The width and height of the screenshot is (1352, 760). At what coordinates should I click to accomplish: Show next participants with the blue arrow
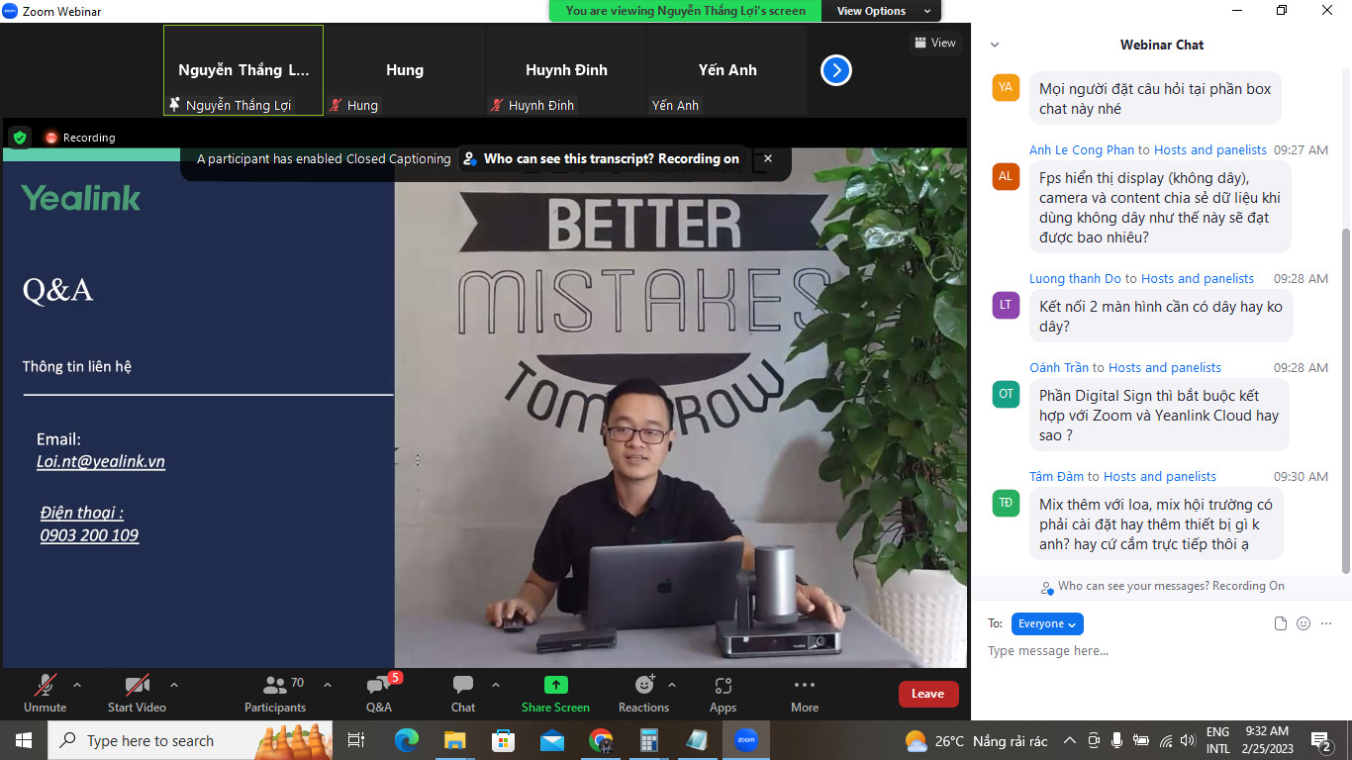tap(836, 70)
